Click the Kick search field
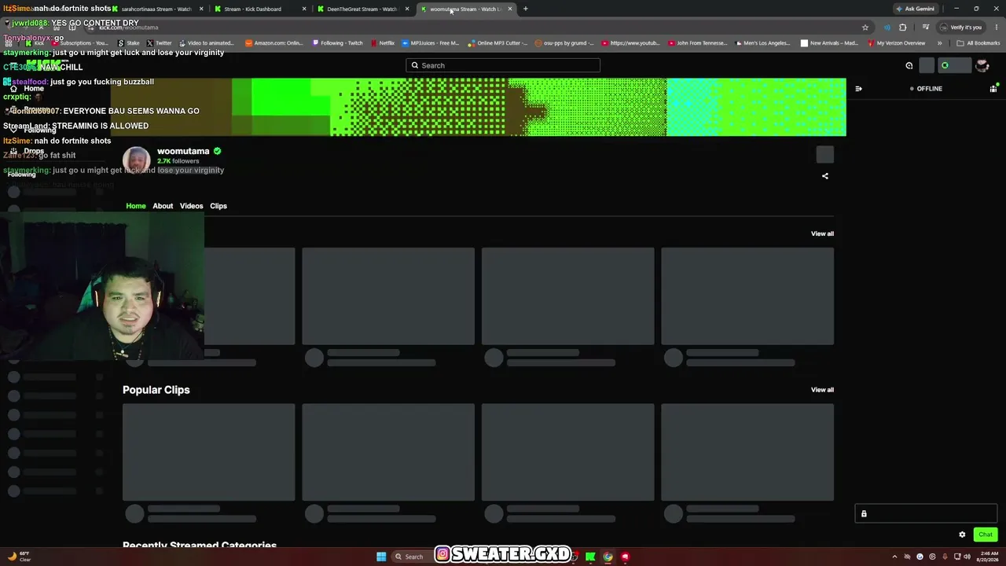 tap(503, 65)
